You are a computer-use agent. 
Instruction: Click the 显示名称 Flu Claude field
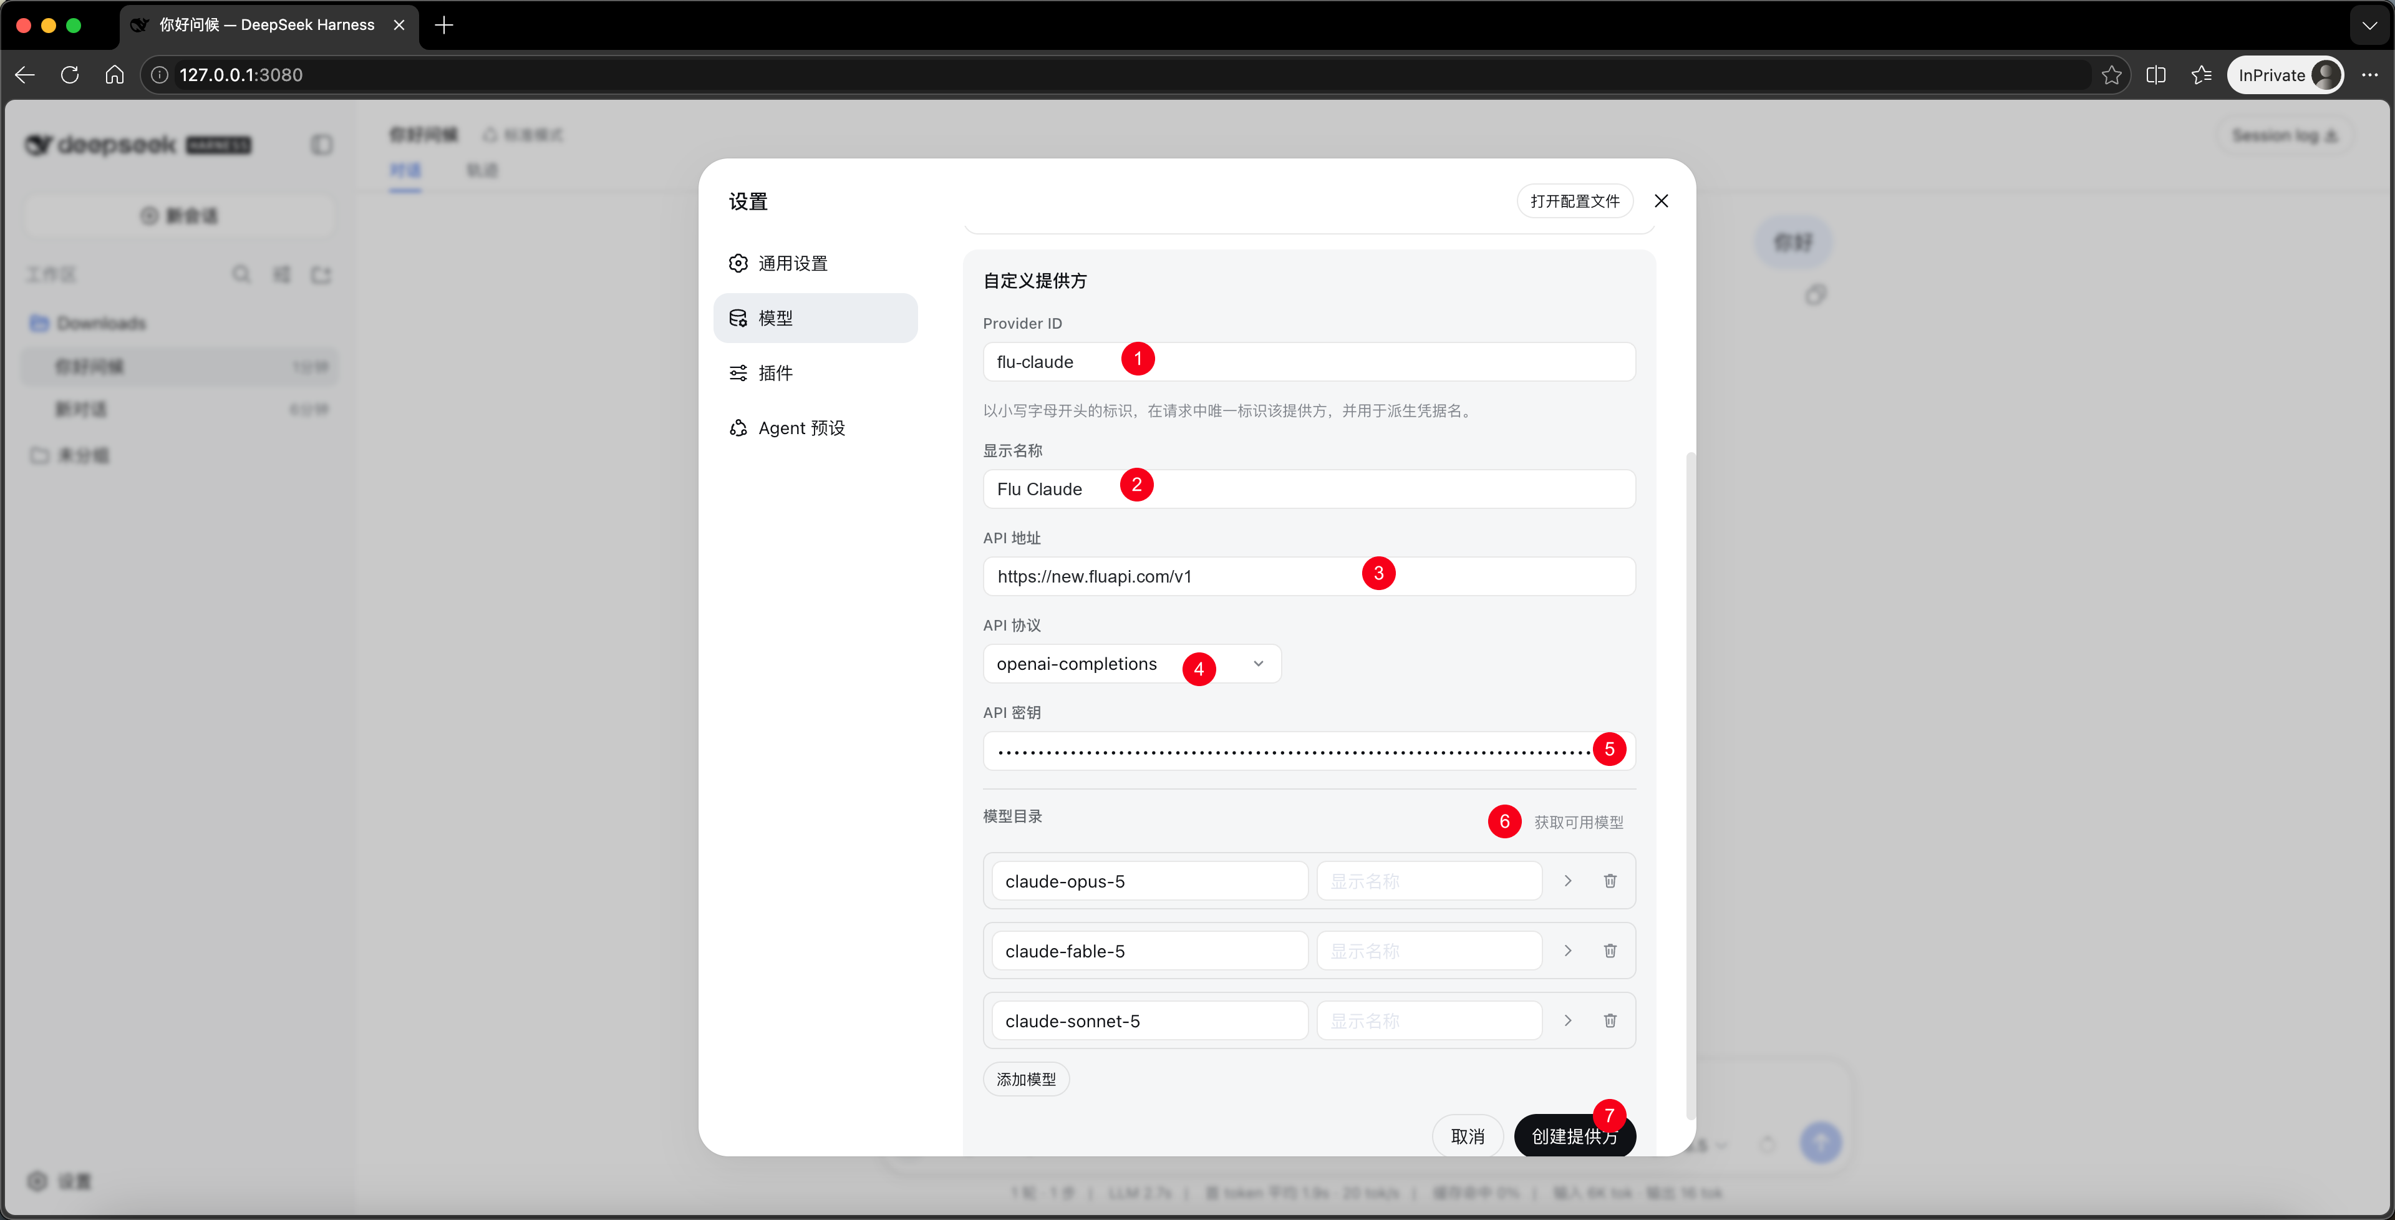click(x=1309, y=489)
